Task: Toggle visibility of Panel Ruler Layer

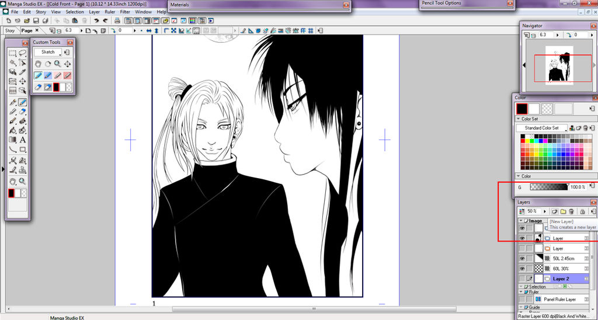Action: 522,300
